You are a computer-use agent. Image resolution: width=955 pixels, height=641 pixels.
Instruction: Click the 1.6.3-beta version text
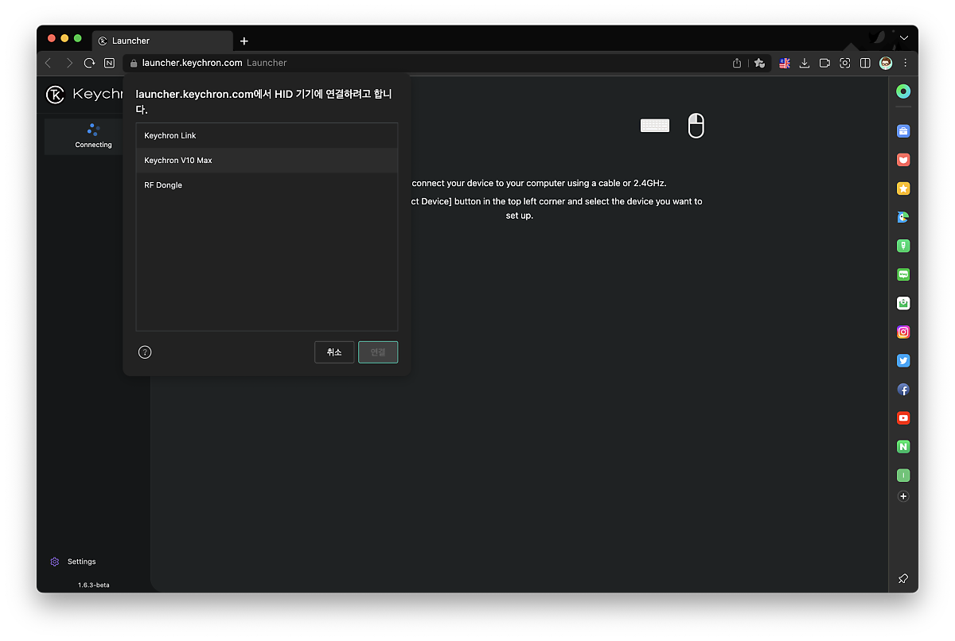click(94, 585)
